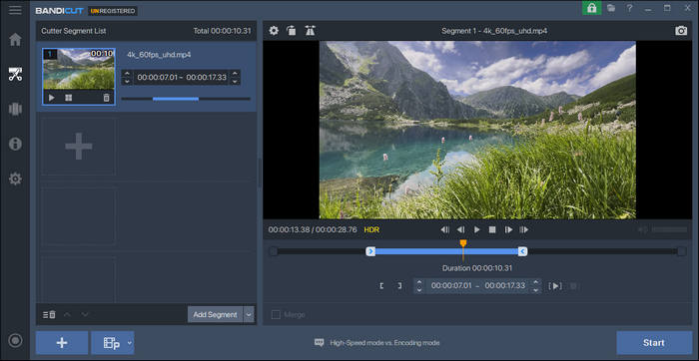Clear the entire segment list
This screenshot has width=699, height=361.
coord(49,315)
